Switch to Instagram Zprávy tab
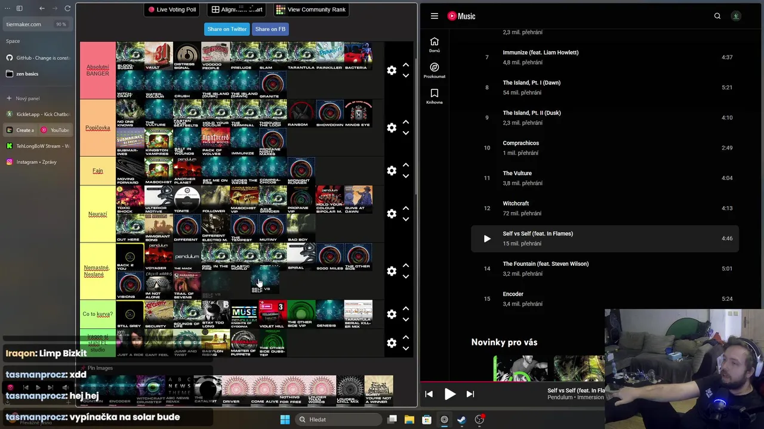Viewport: 764px width, 429px height. point(37,162)
